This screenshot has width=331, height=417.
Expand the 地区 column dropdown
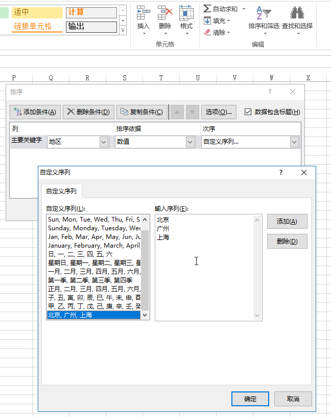pyautogui.click(x=104, y=142)
